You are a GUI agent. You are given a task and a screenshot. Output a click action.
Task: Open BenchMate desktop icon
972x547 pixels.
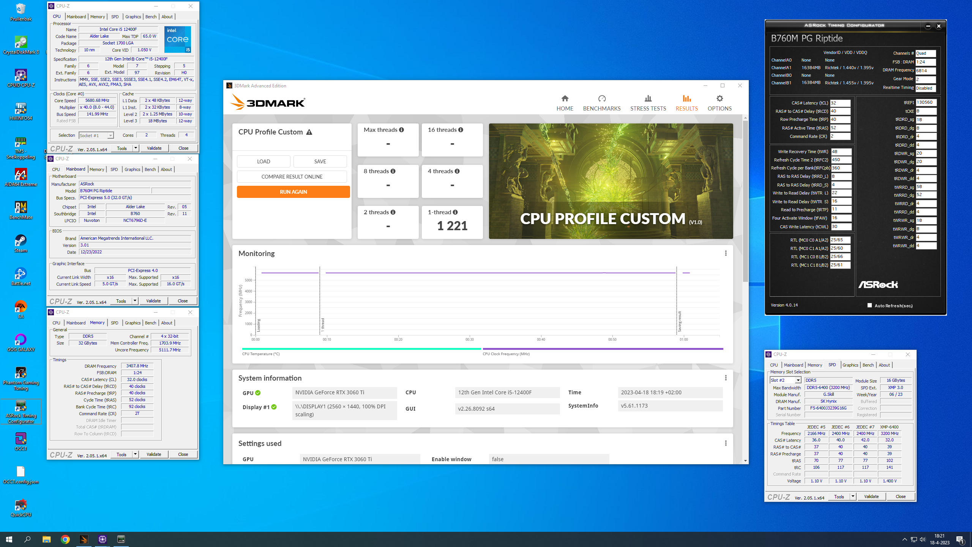[x=21, y=210]
